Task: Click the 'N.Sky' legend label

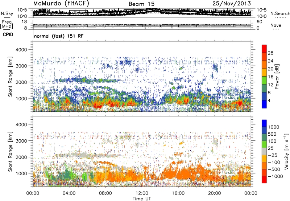Action: coord(7,13)
